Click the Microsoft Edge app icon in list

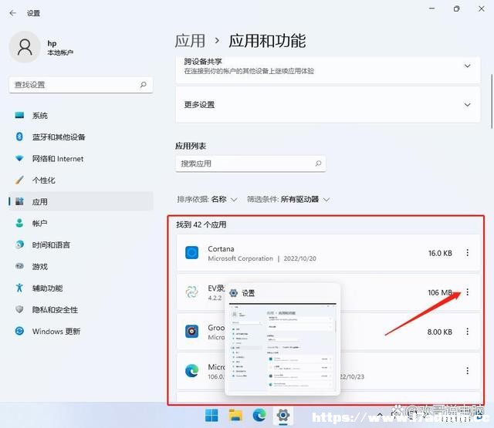[192, 371]
